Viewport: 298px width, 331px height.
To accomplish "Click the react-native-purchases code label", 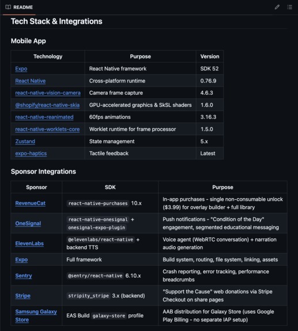I will (x=98, y=203).
